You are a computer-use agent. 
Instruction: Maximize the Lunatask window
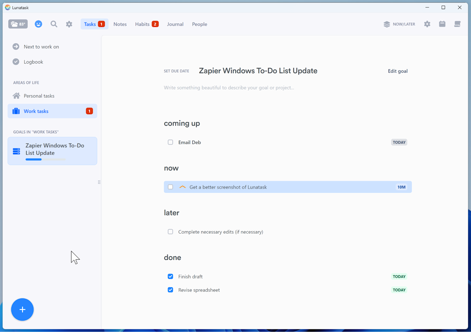point(443,7)
